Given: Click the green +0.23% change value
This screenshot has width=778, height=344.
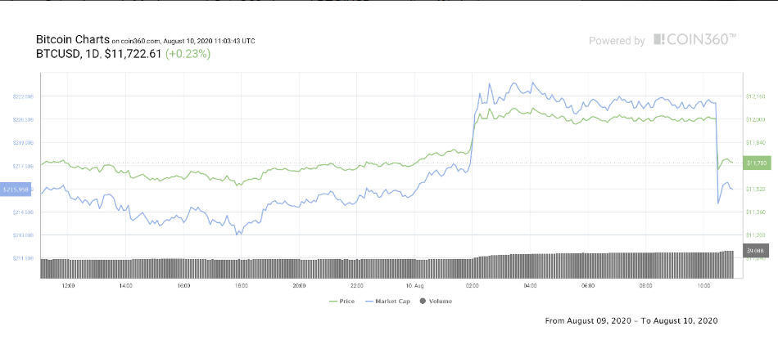Looking at the screenshot, I should [188, 54].
